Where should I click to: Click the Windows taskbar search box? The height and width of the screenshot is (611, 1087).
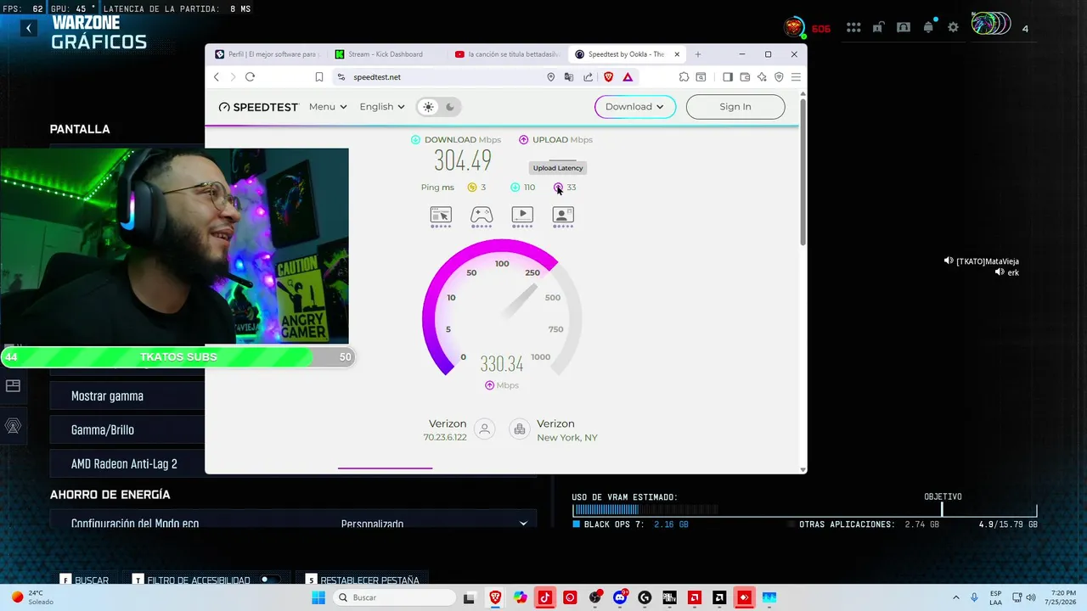[x=394, y=597]
